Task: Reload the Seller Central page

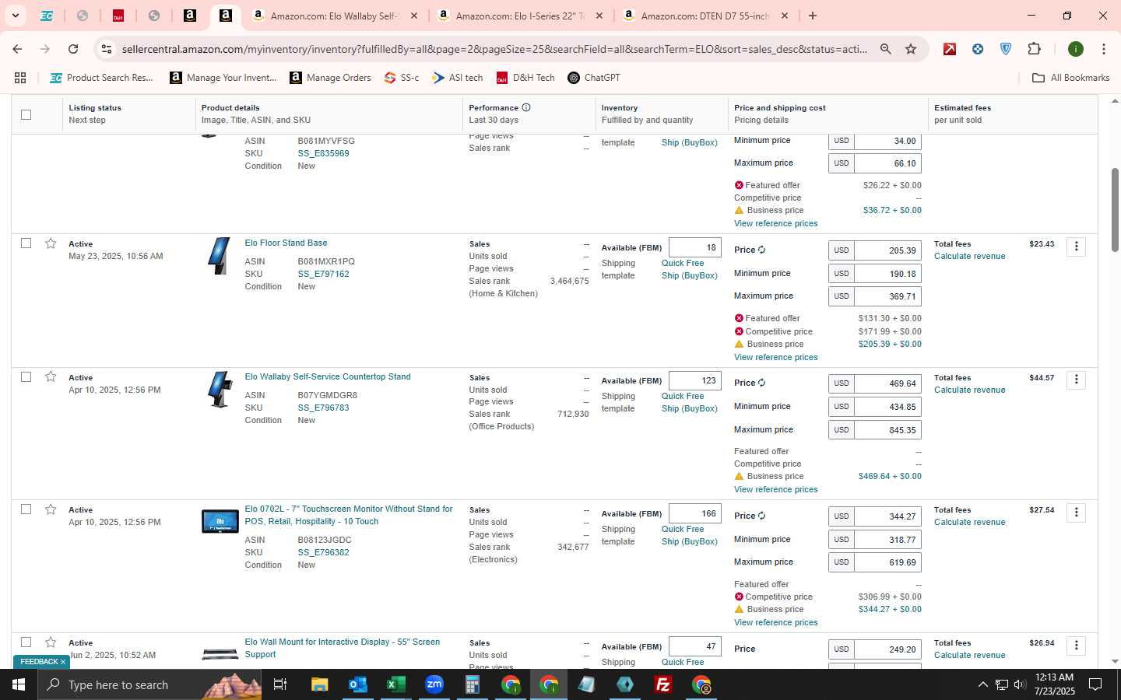Action: pyautogui.click(x=73, y=49)
